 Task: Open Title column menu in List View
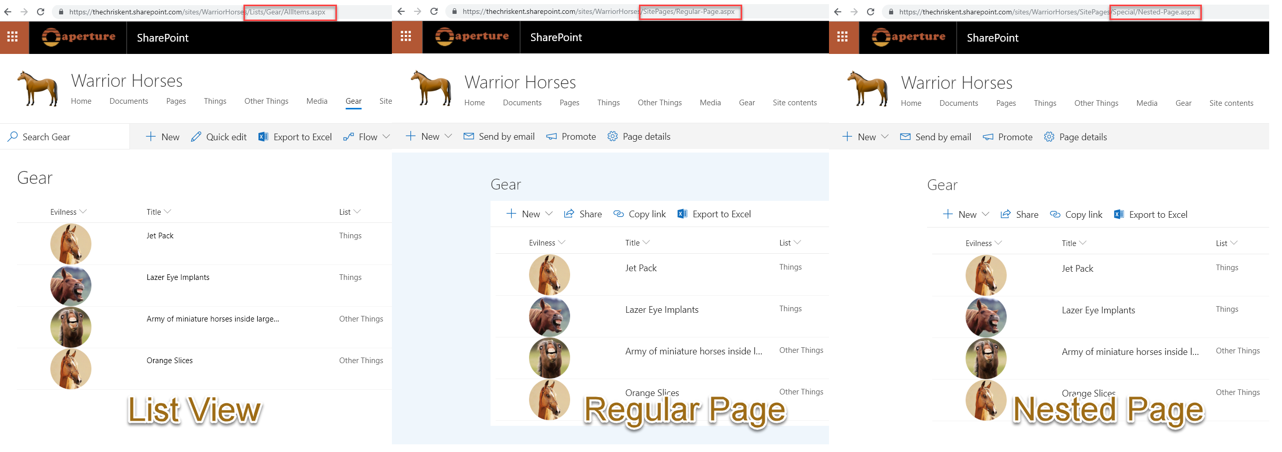tap(159, 212)
